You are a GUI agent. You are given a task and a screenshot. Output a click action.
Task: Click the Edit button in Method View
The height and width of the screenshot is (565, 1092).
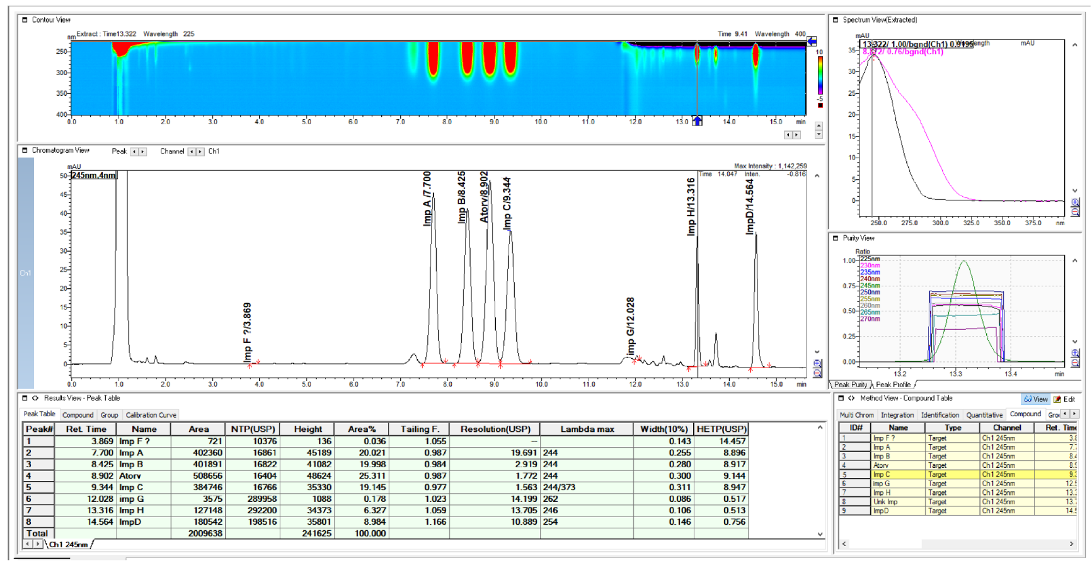(x=1065, y=399)
